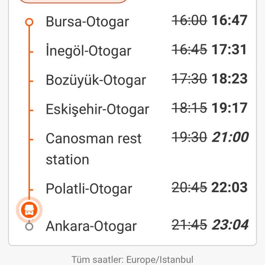Screen dimensions: 265x265
Task: Tap the orange bus location icon
Action: (29, 209)
